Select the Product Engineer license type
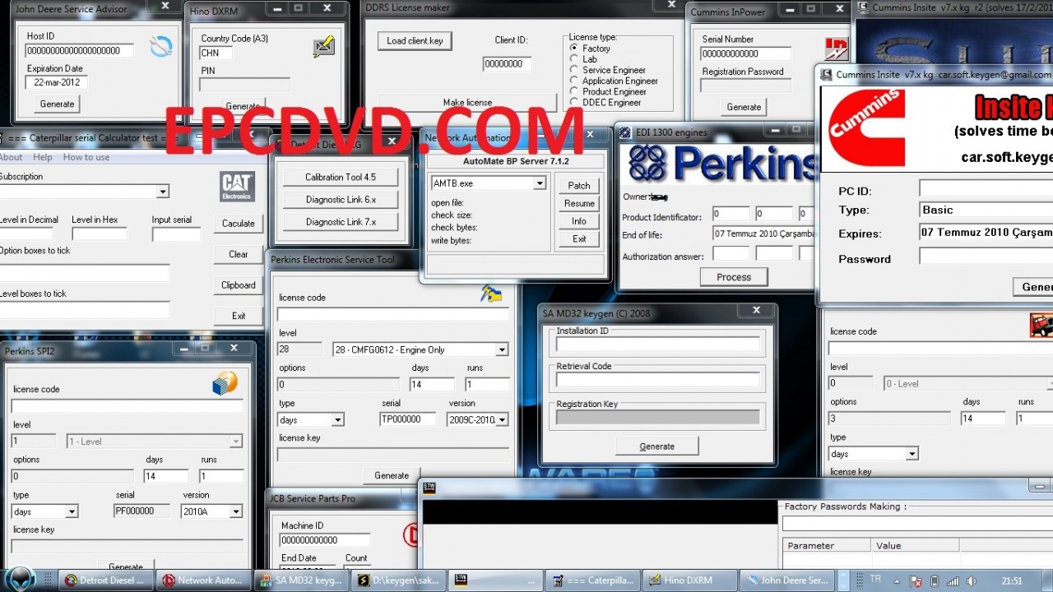 tap(574, 91)
